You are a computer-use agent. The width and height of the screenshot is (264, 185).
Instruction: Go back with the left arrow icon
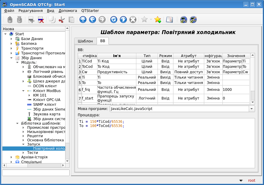click(x=92, y=20)
